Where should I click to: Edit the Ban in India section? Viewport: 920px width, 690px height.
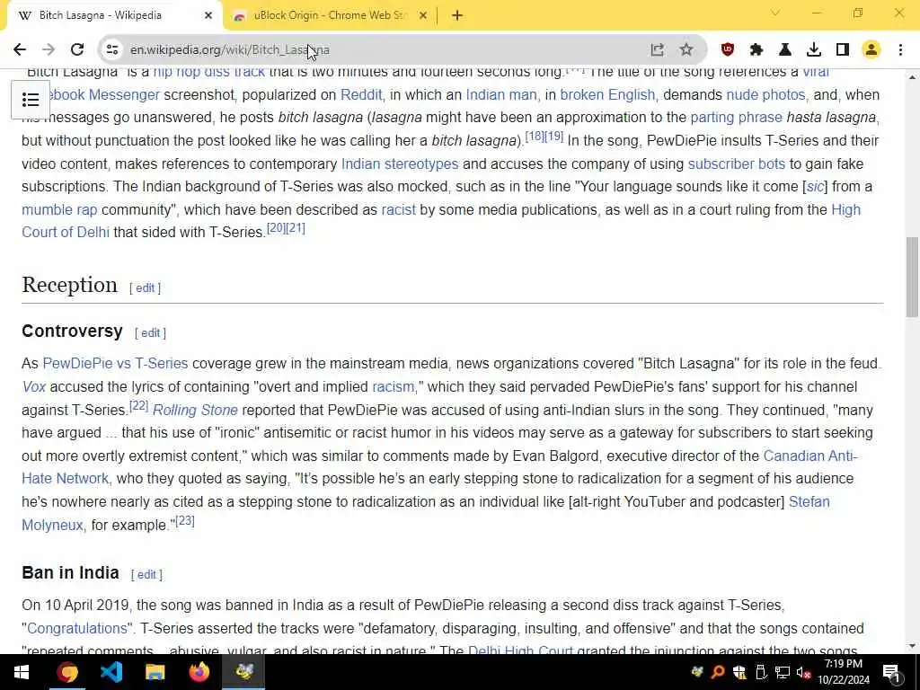click(146, 575)
